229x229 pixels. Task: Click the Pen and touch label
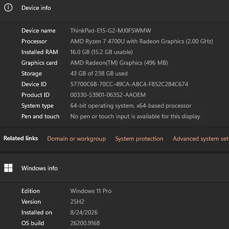[x=40, y=116]
